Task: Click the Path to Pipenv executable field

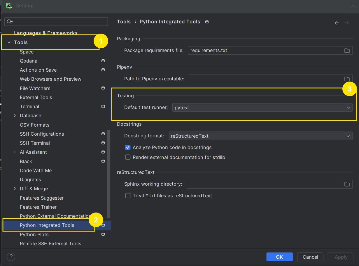Action: coord(270,79)
